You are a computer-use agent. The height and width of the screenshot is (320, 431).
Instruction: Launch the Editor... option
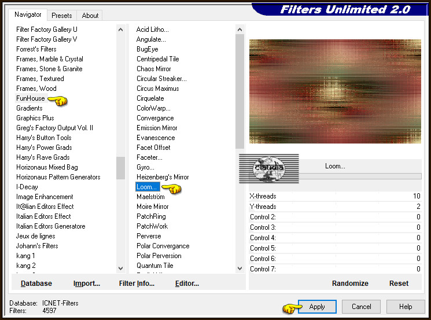(187, 284)
